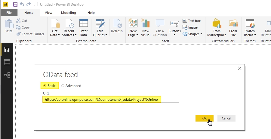Screen dimensions: 271x139
Task: Insert a New Visual
Action: coord(146,28)
